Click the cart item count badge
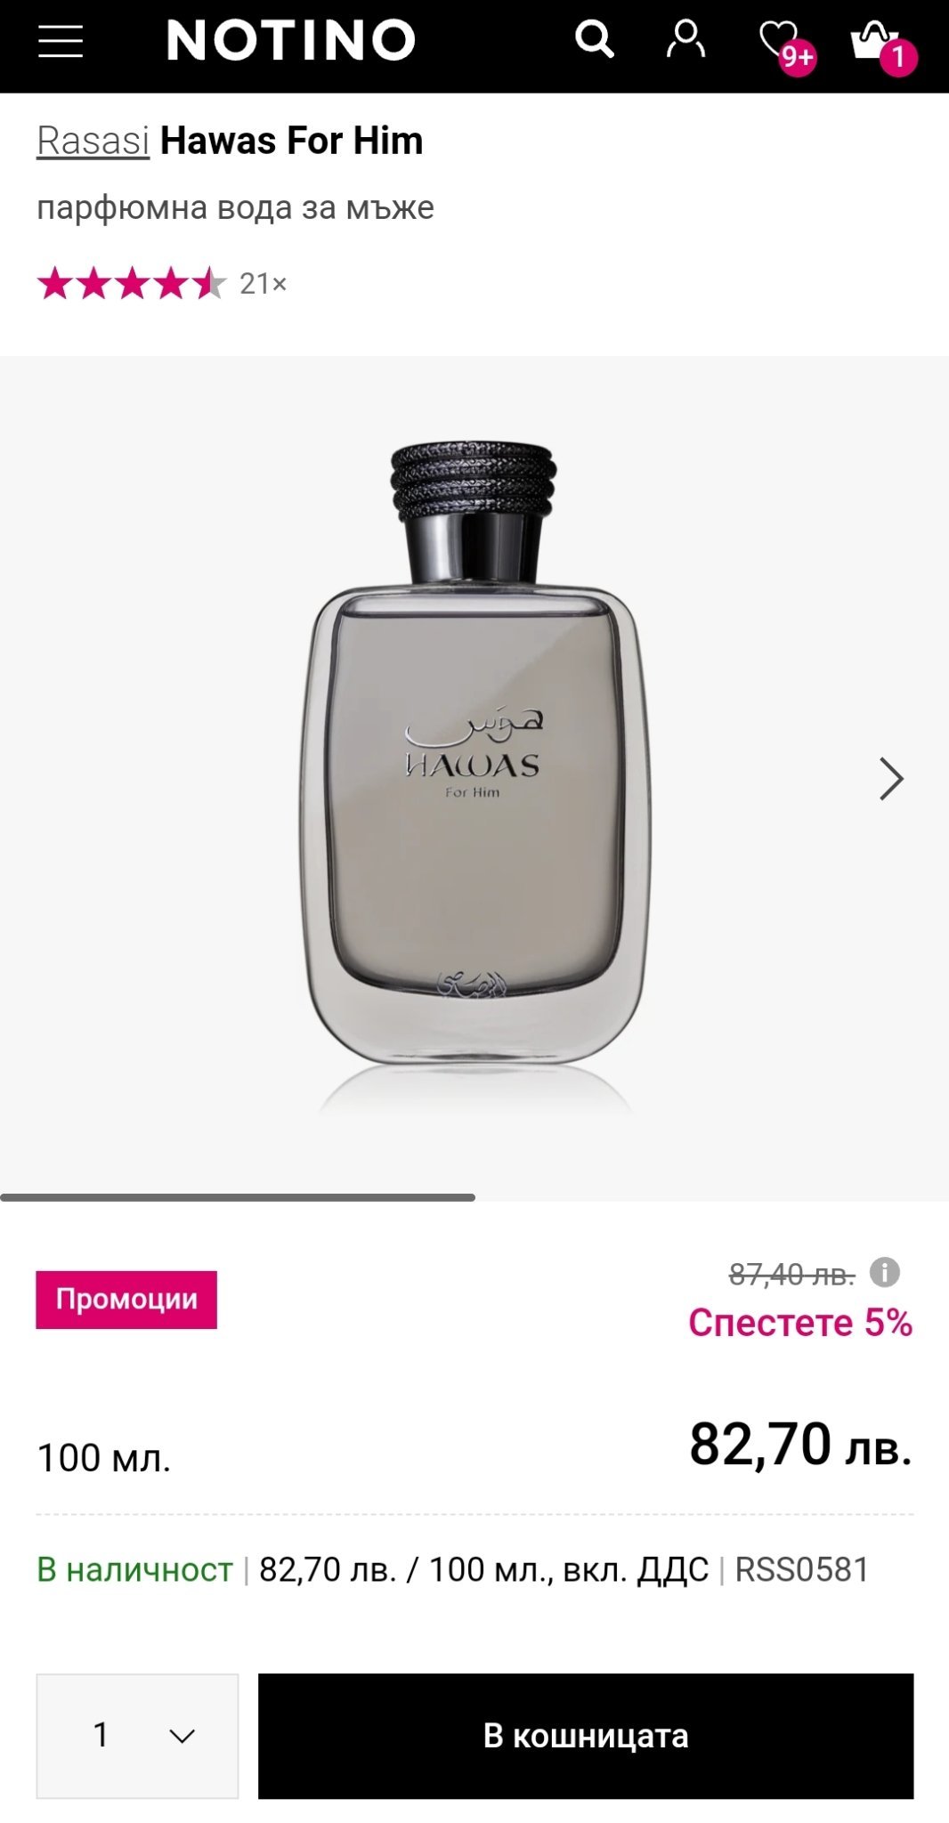The width and height of the screenshot is (949, 1823). click(x=898, y=58)
